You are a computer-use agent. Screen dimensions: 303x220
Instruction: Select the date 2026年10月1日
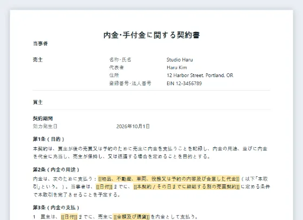pyautogui.click(x=133, y=126)
